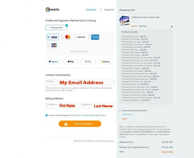Expand More payment options
Screen dimensions: 194x158
click(80, 52)
